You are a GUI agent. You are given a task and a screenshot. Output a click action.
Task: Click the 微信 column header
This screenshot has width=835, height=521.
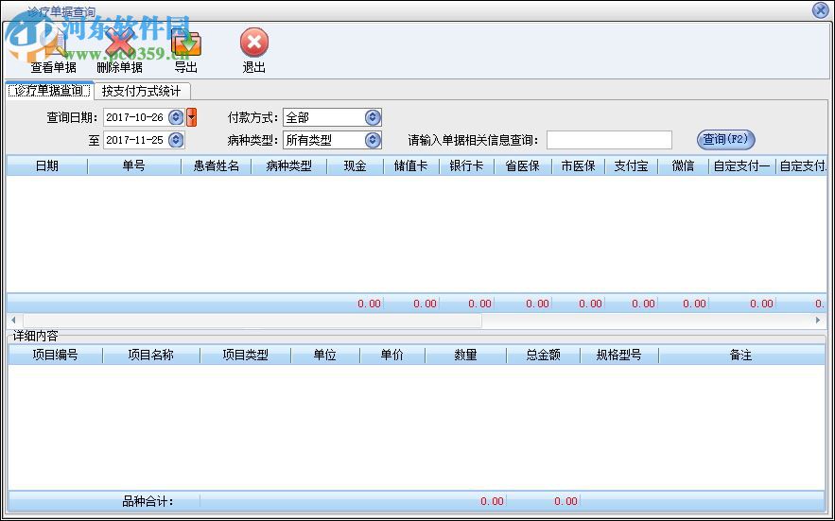click(684, 166)
